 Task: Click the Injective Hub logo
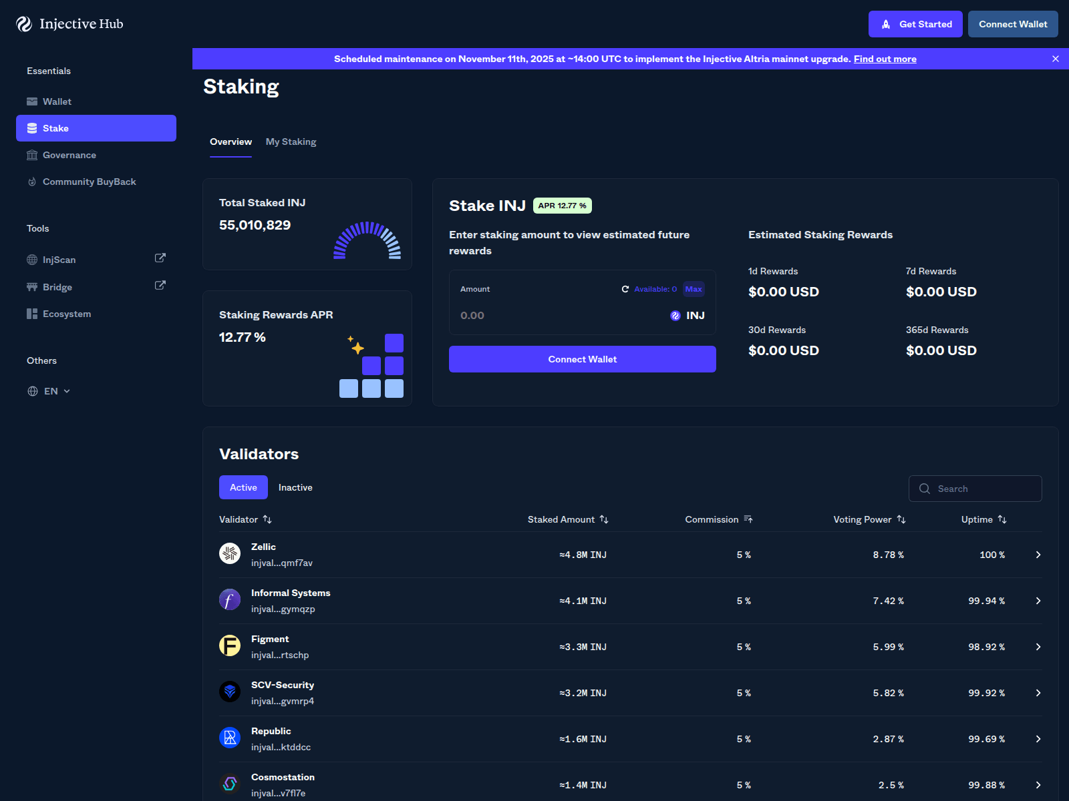[69, 24]
